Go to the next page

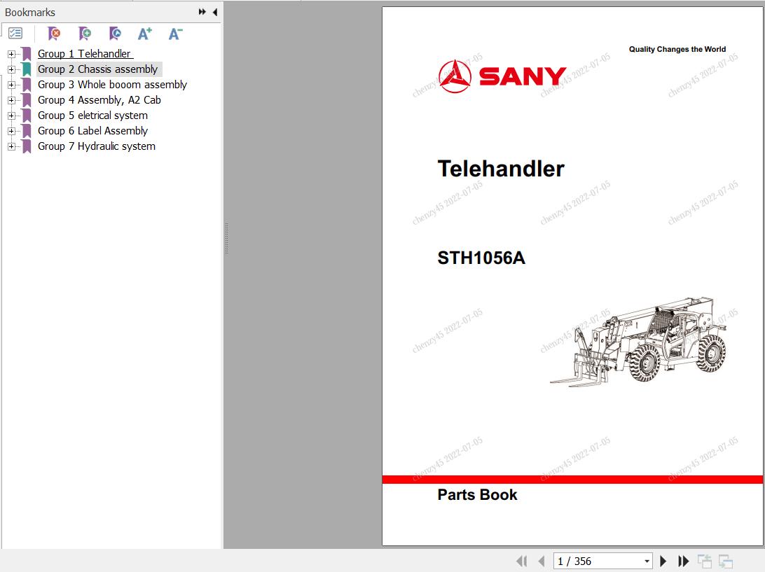click(x=663, y=561)
